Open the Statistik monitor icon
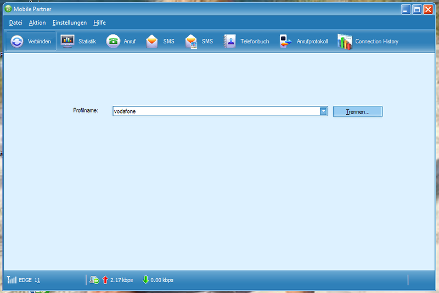Viewport: 439px width, 293px height. [67, 42]
